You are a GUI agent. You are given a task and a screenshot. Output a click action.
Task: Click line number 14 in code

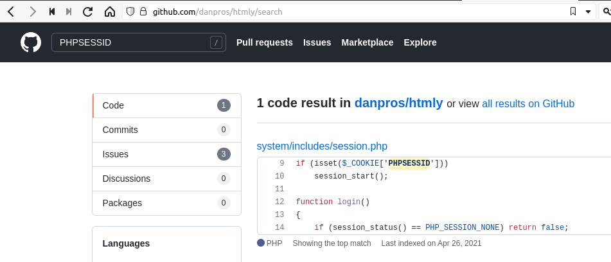(279, 227)
